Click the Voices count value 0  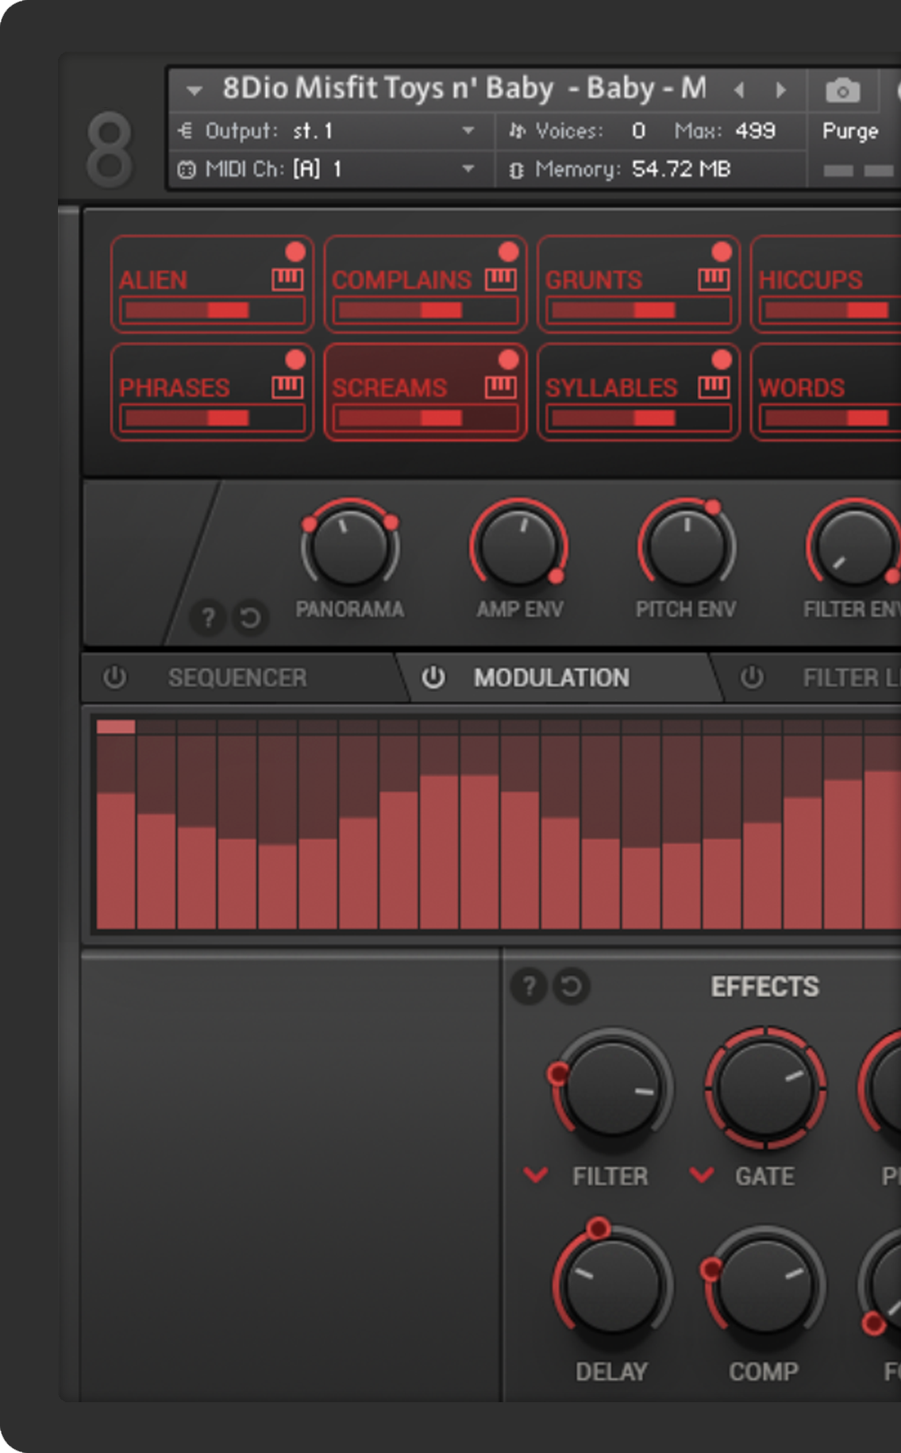point(638,130)
